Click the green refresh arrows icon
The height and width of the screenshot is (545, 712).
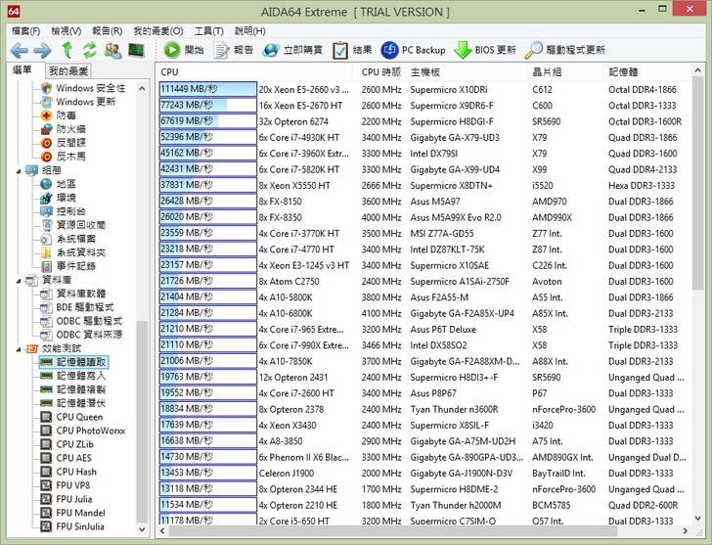[89, 50]
